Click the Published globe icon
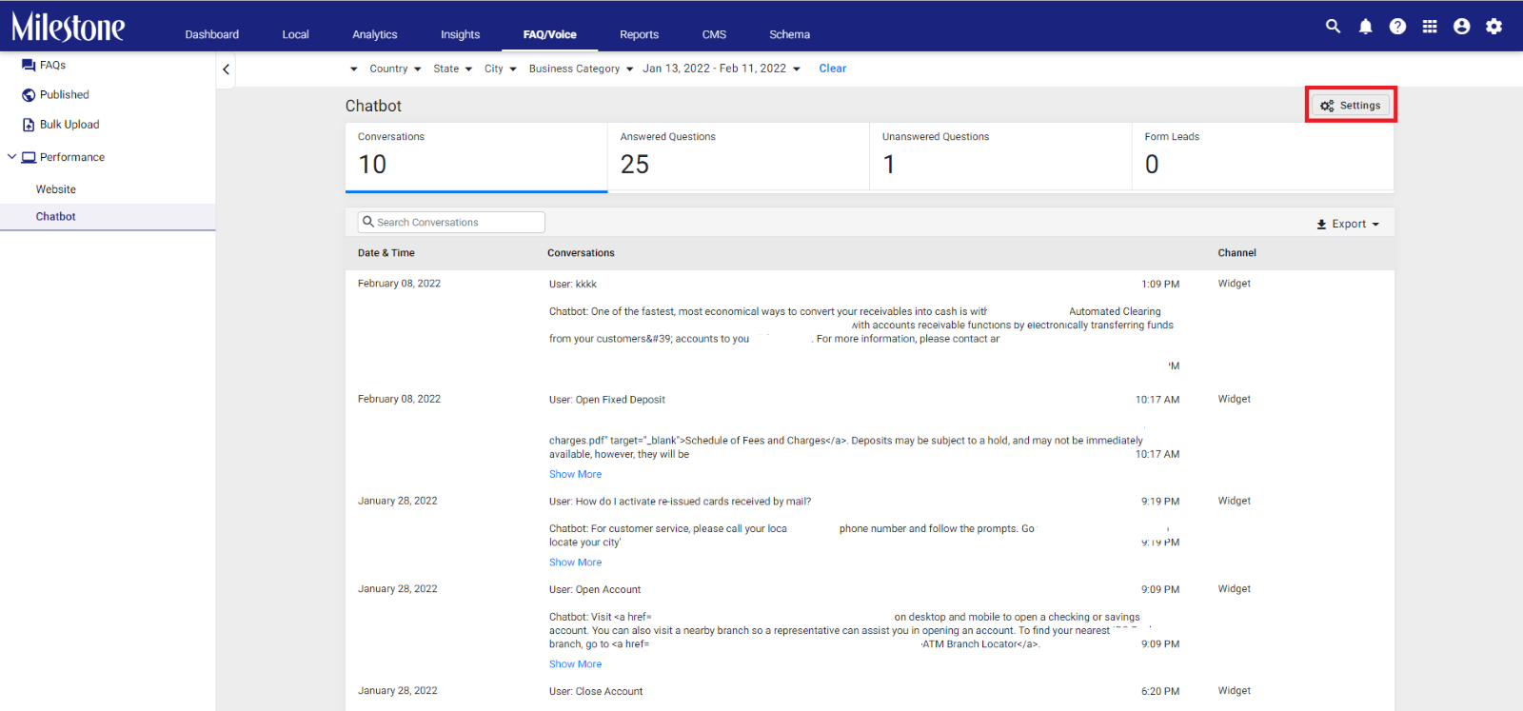The height and width of the screenshot is (711, 1523). coord(29,95)
